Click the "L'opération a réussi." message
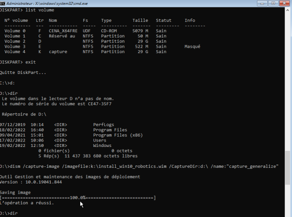Image resolution: width=292 pixels, height=217 pixels. [27, 203]
